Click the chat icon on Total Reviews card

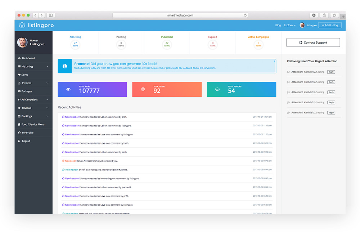click(x=217, y=89)
